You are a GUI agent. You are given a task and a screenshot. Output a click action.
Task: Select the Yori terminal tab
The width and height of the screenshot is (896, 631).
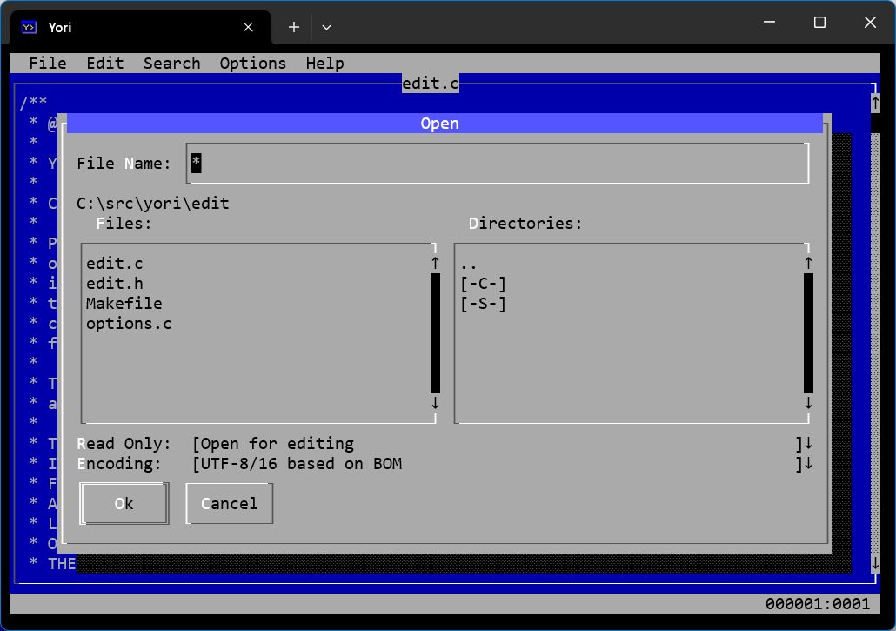point(140,28)
